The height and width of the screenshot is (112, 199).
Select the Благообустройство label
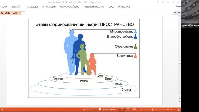pos(120,37)
